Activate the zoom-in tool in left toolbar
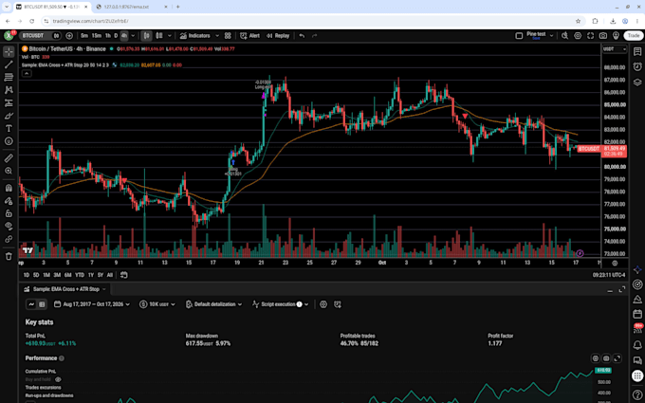Image resolution: width=645 pixels, height=403 pixels. click(9, 171)
